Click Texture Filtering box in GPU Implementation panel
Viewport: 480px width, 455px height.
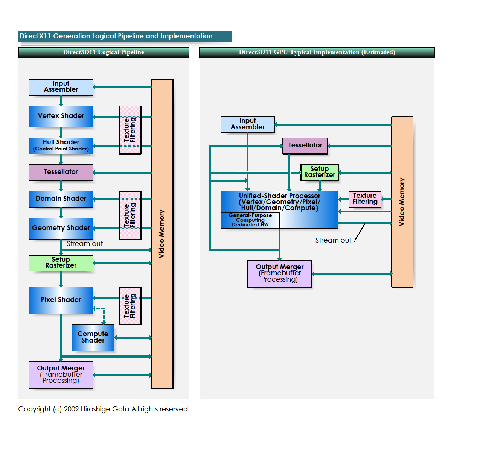click(365, 199)
